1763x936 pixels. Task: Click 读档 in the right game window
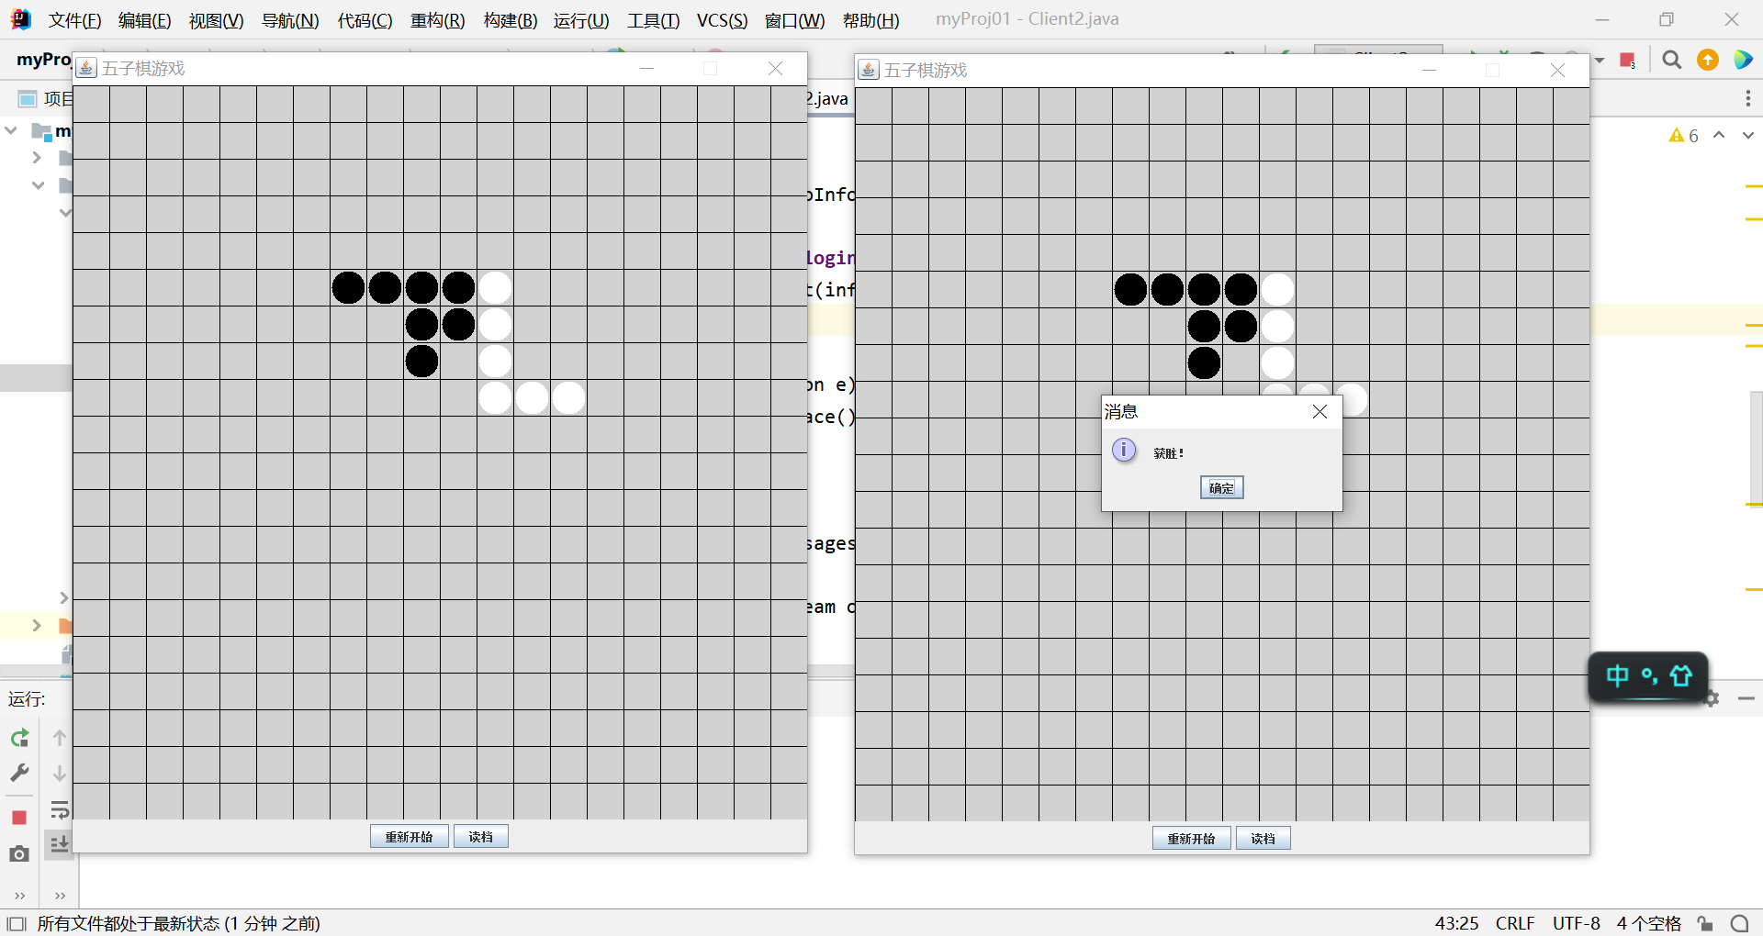(1263, 838)
